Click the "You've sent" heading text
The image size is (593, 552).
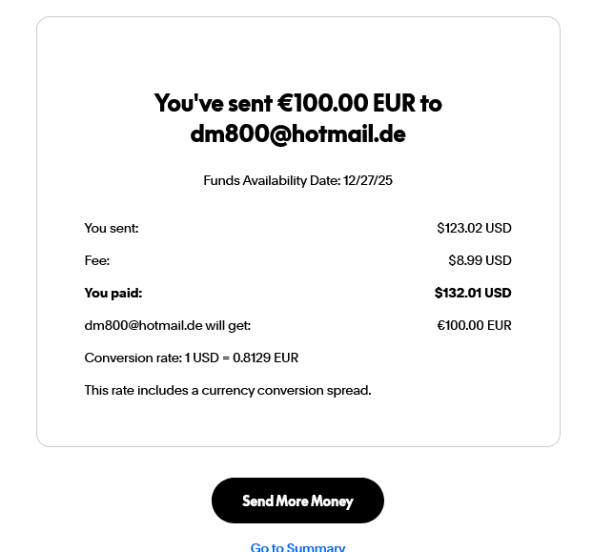[214, 103]
